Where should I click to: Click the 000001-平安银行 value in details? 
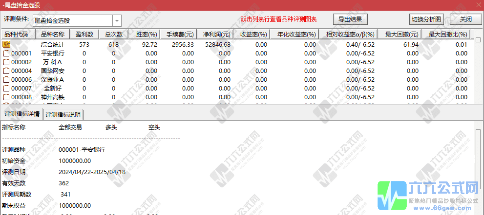tap(82, 150)
